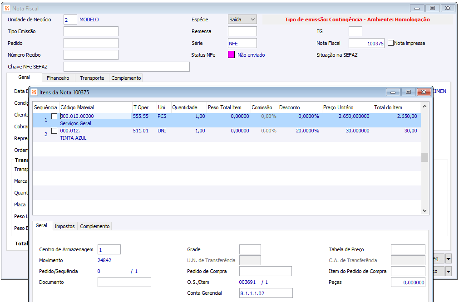459x302 pixels.
Task: Click into the Conta Gerencial field
Action: (266, 293)
